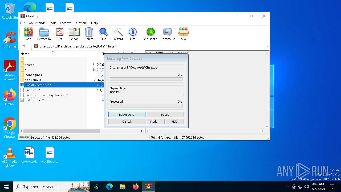This screenshot has width=341, height=192.
Task: Open Edge from the taskbar
Action: (x=109, y=187)
